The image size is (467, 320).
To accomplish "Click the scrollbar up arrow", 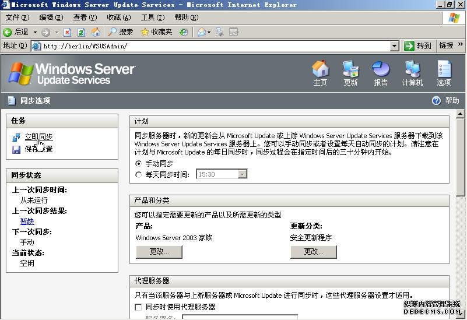I will (x=461, y=114).
